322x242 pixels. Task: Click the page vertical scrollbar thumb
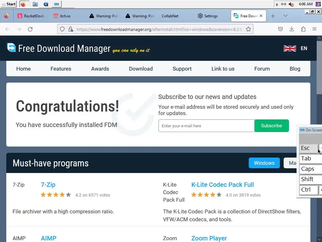(x=319, y=68)
